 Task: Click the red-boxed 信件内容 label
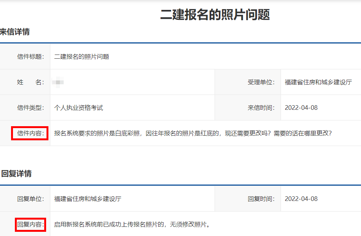(30, 133)
